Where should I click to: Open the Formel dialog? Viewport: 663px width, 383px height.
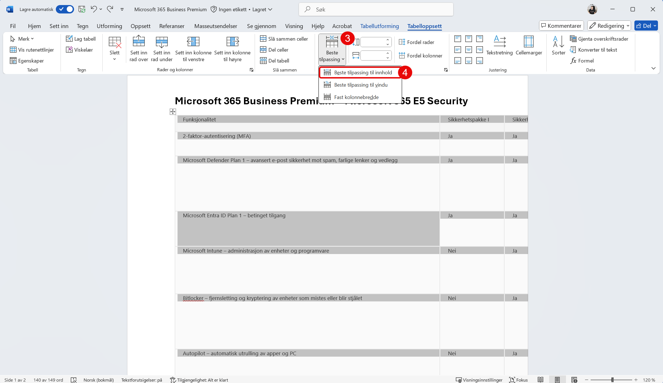(582, 61)
